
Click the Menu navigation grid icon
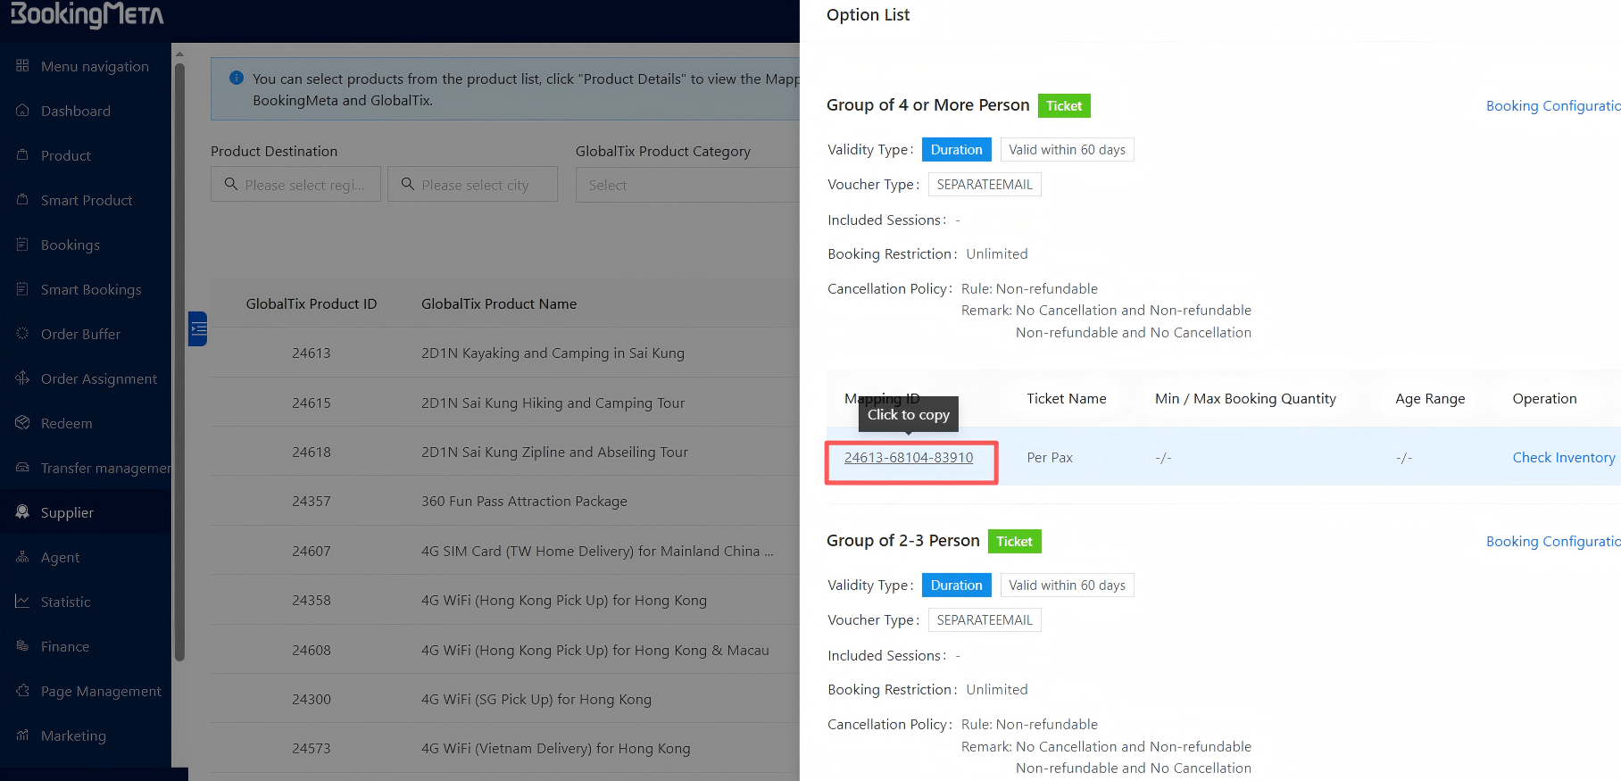[x=22, y=66]
